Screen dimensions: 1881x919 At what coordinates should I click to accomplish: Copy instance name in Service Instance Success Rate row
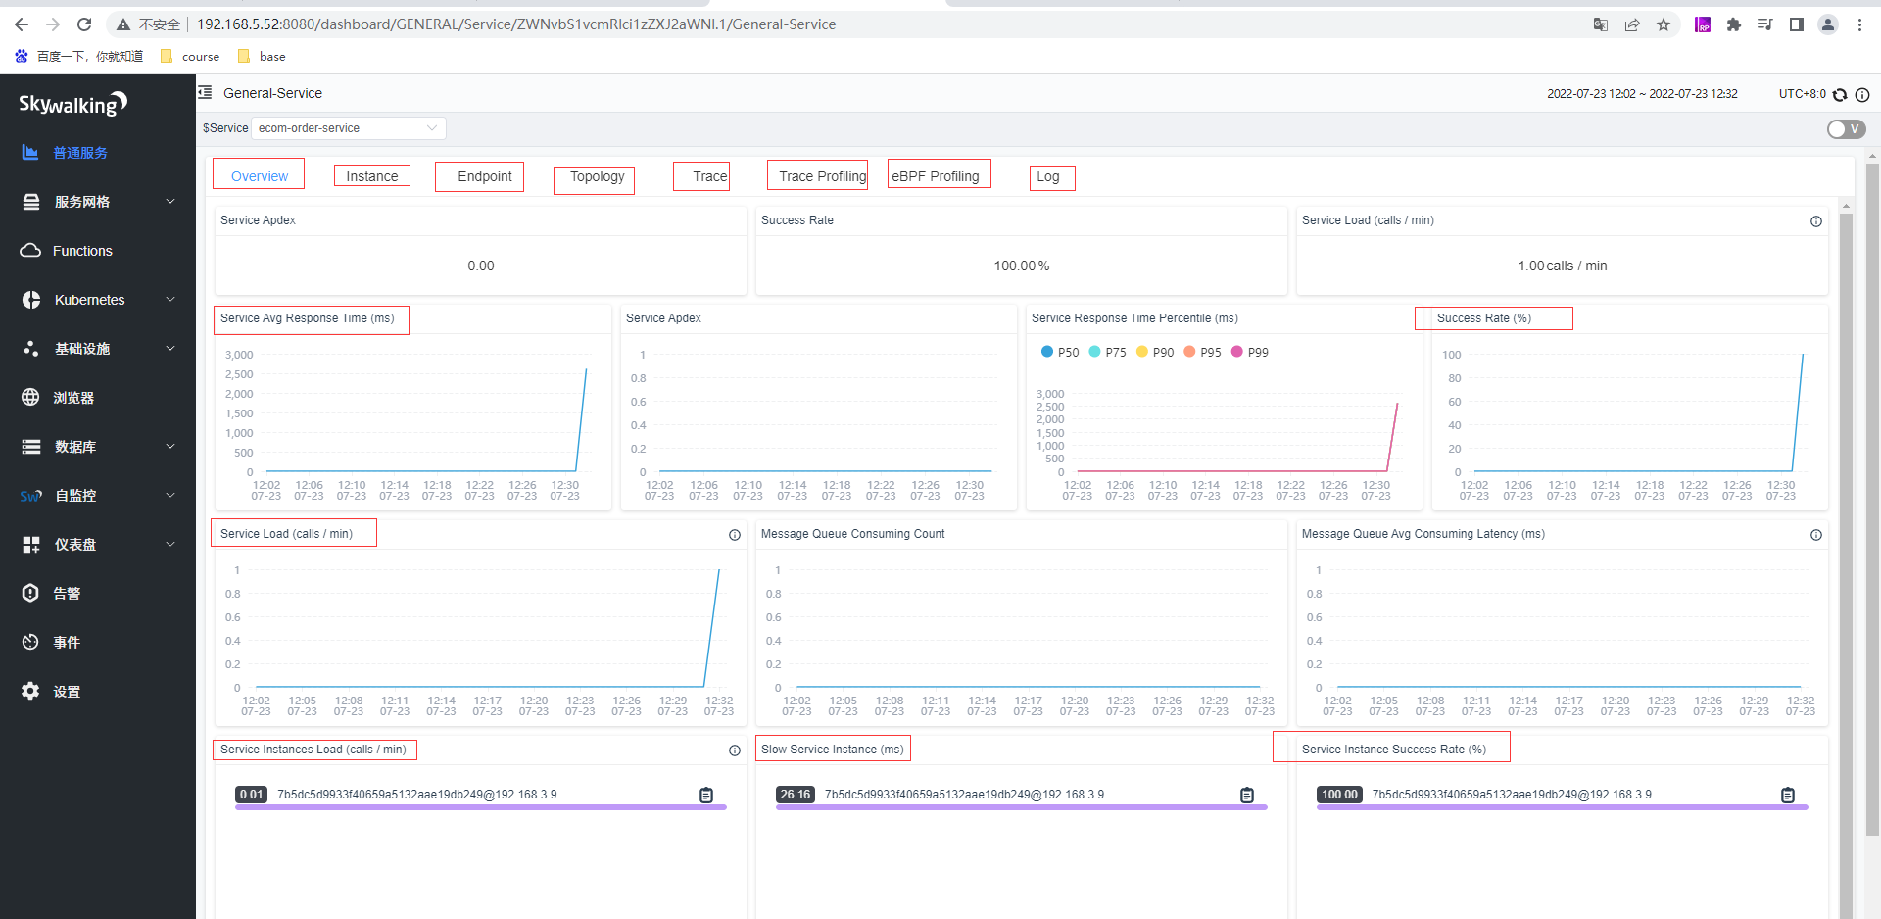click(x=1788, y=795)
